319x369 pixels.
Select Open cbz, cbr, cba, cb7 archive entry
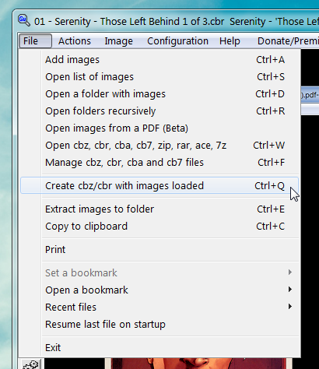point(159,146)
